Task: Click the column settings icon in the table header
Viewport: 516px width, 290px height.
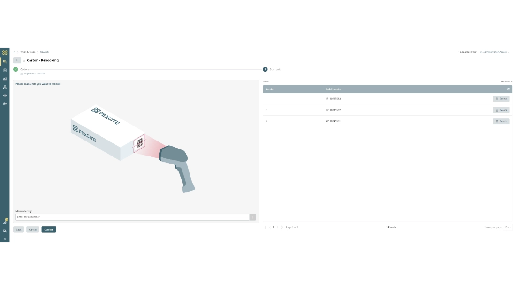Action: click(x=508, y=89)
